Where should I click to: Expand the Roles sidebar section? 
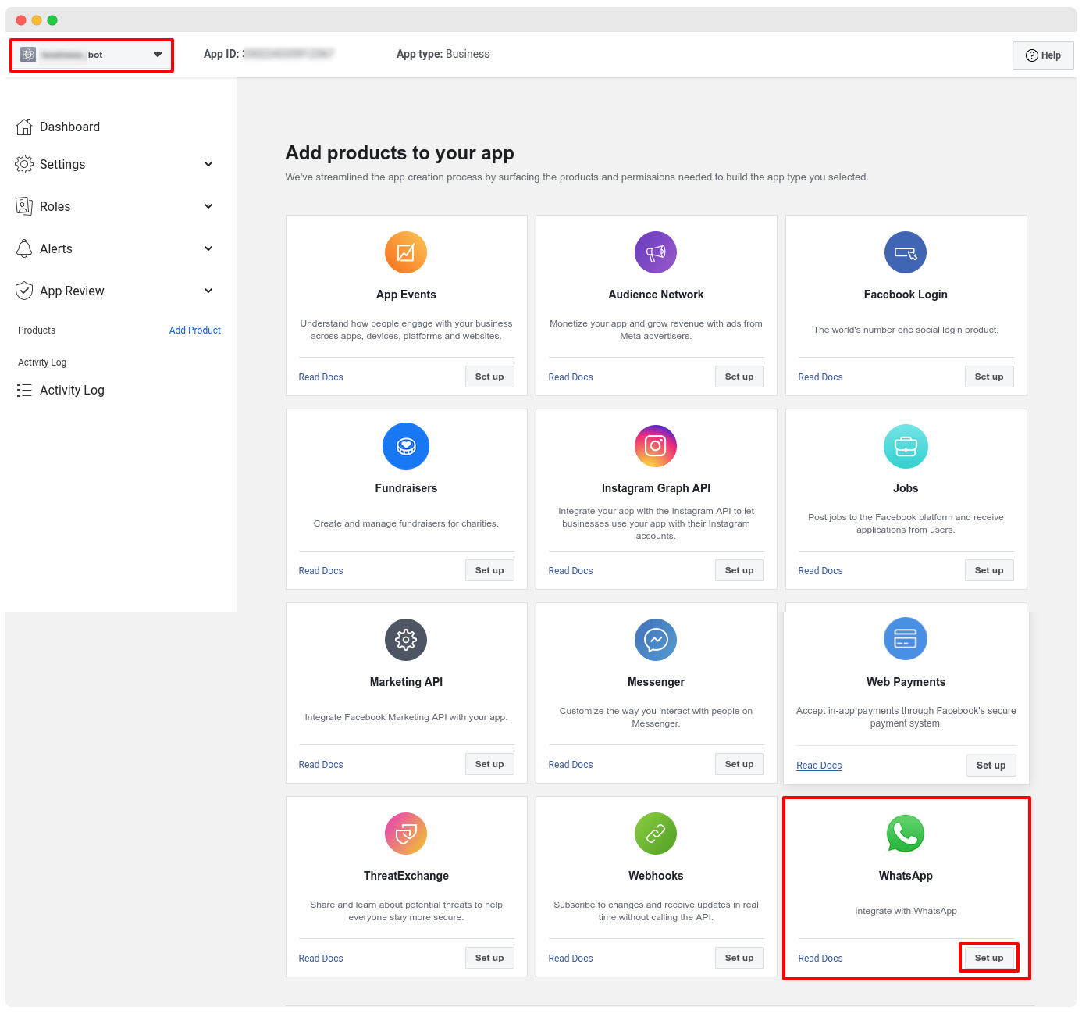pos(208,206)
